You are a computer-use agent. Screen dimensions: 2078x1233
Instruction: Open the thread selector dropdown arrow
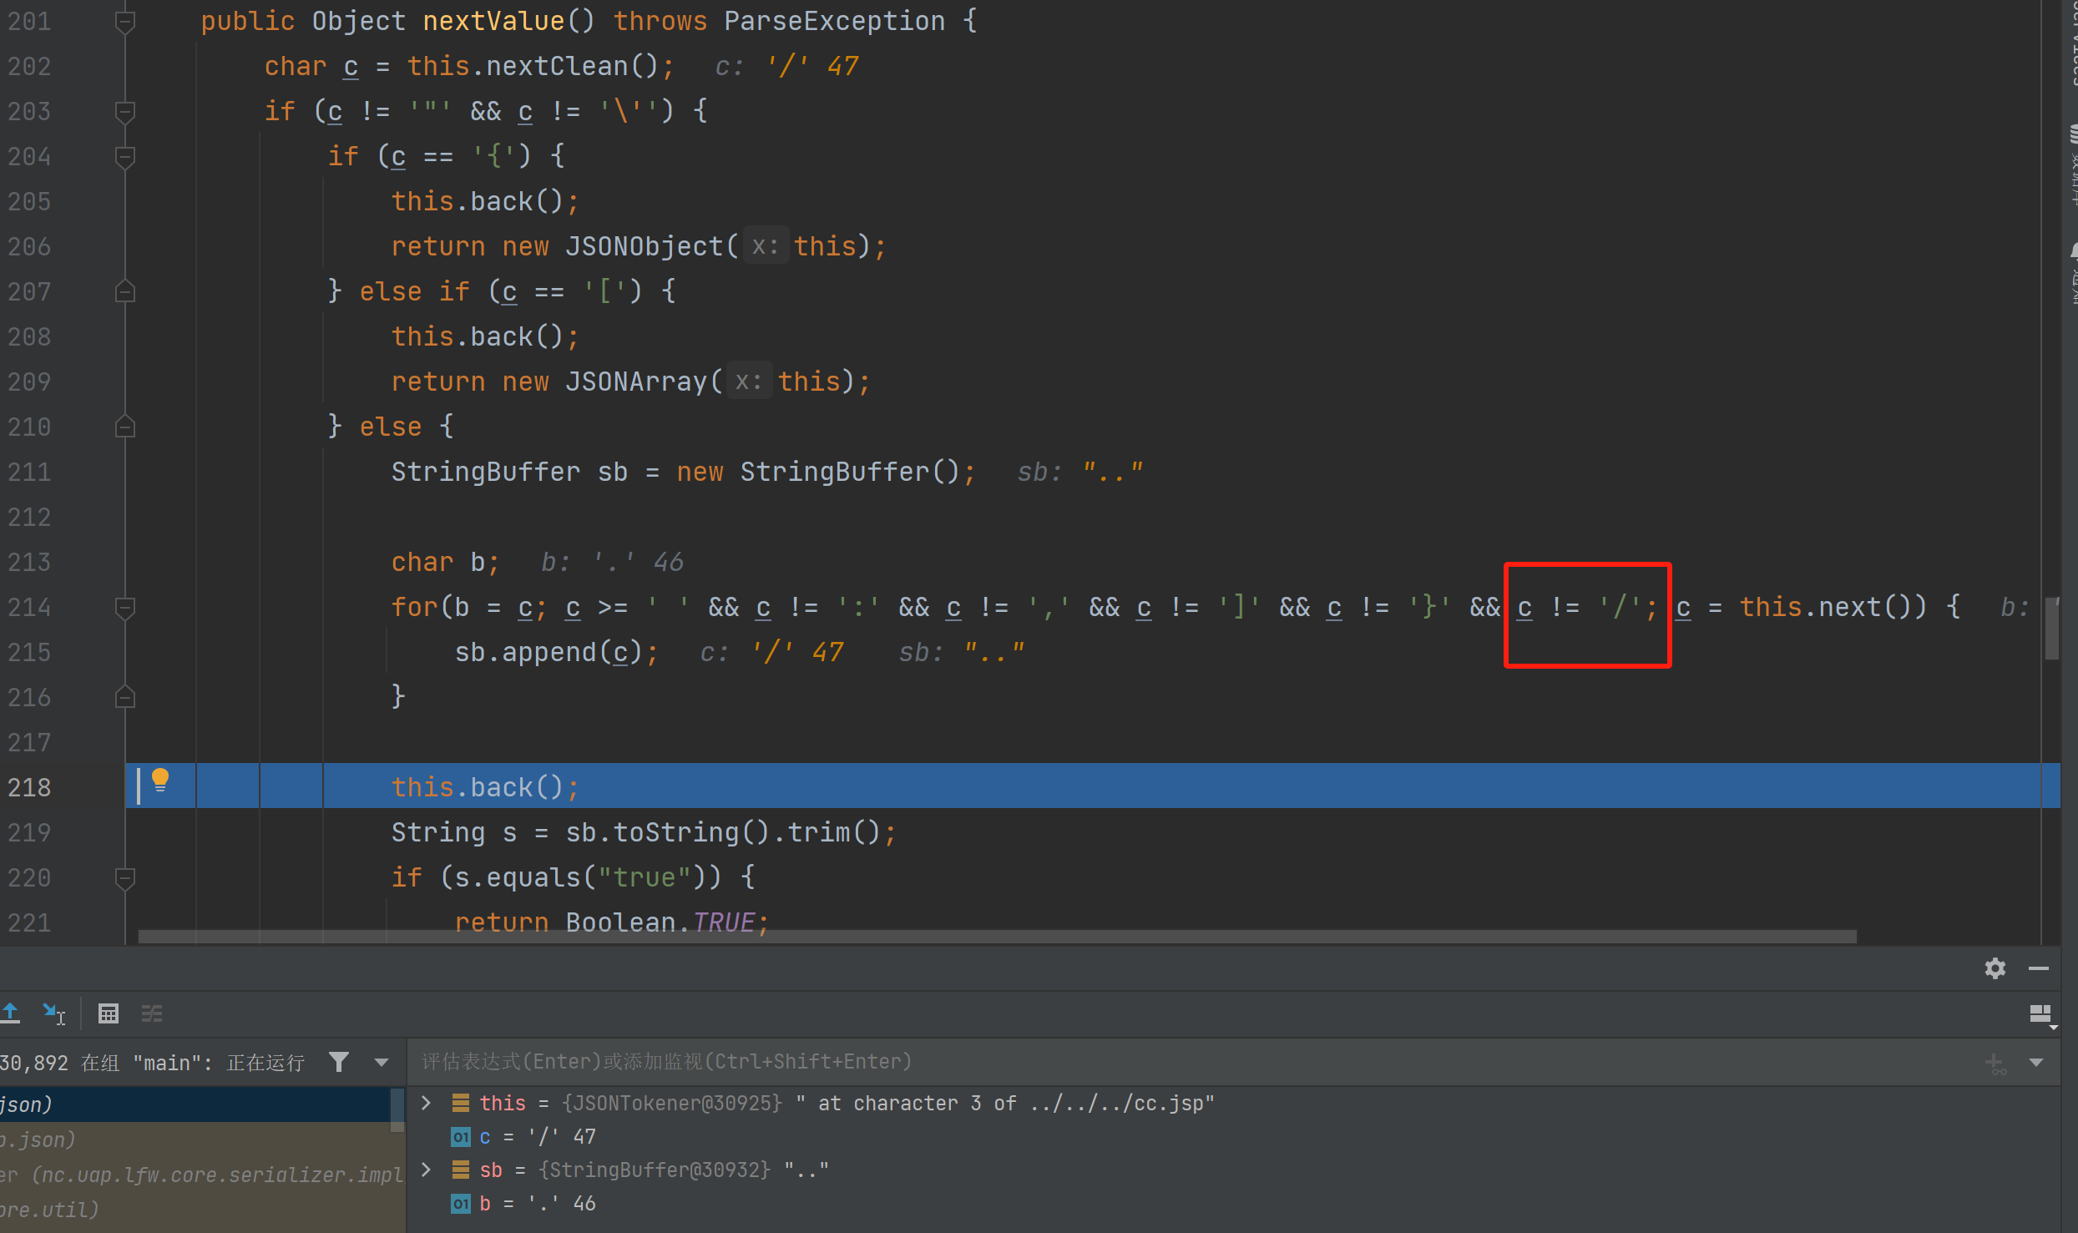pyautogui.click(x=382, y=1062)
